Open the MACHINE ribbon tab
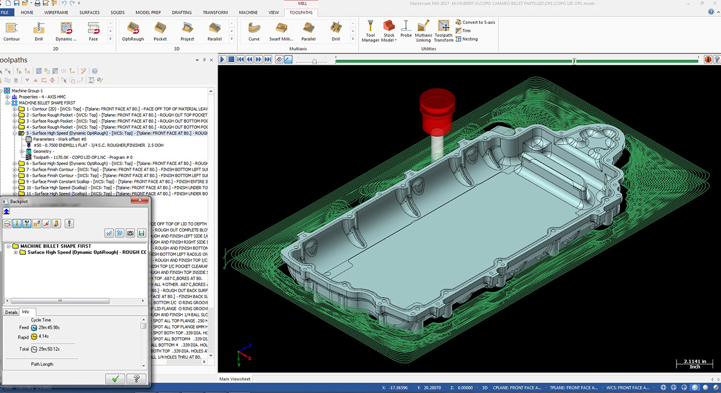Screen dimensions: 721x393 (x=248, y=12)
